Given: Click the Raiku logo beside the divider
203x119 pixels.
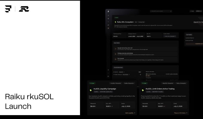Looking at the screenshot, I should pos(24,9).
